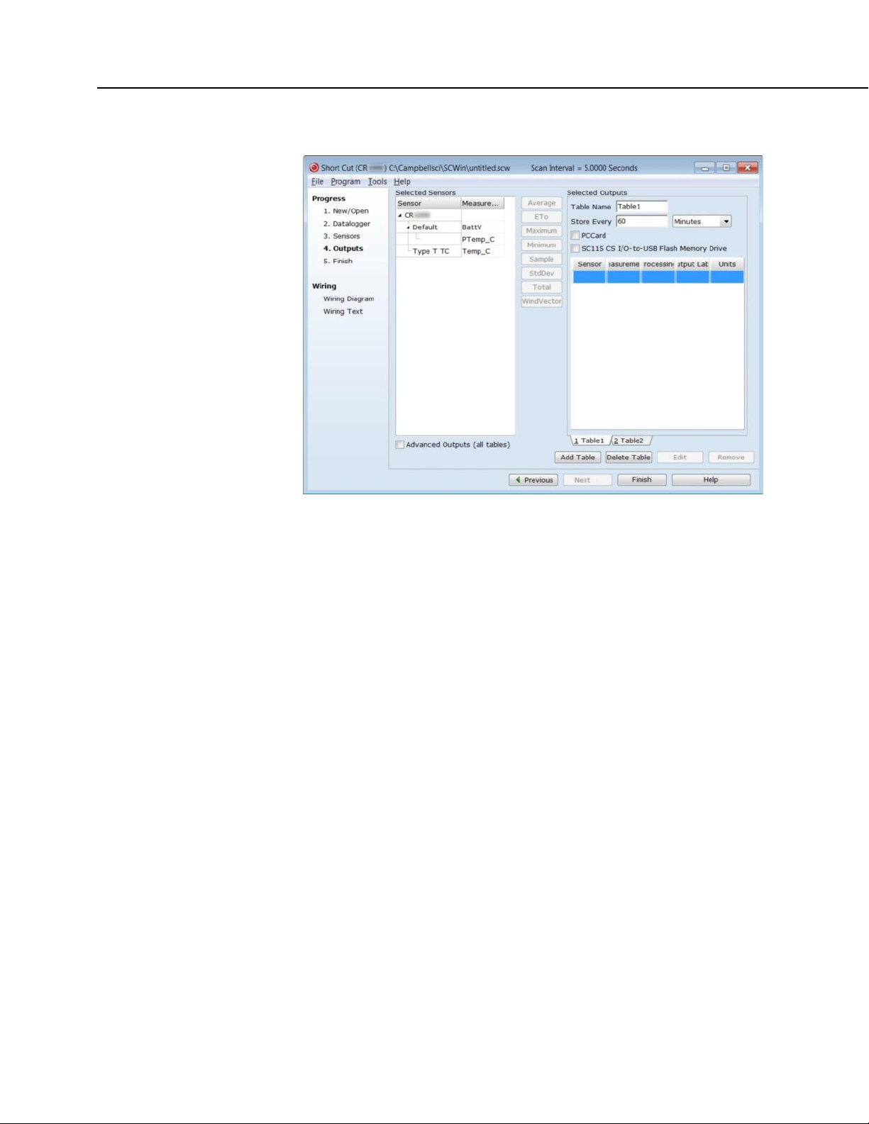Toggle Advanced Outputs (all tables) checkbox
869x1124 pixels.
(x=400, y=445)
